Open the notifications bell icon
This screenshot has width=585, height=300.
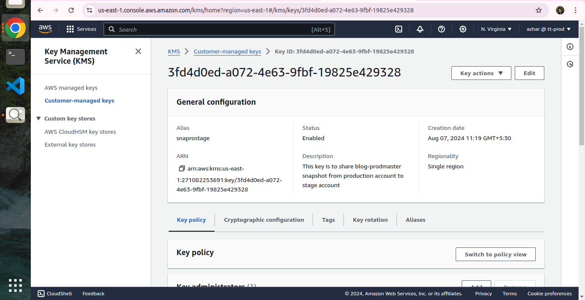click(420, 29)
